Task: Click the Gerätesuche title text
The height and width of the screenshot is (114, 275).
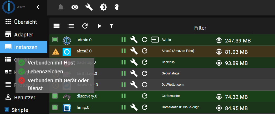Action: pos(171,96)
